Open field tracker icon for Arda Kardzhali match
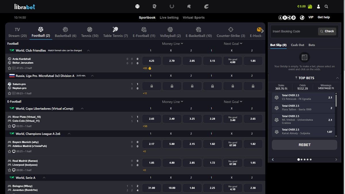Image resolution: width=345 pixels, height=194 pixels. coord(14,68)
